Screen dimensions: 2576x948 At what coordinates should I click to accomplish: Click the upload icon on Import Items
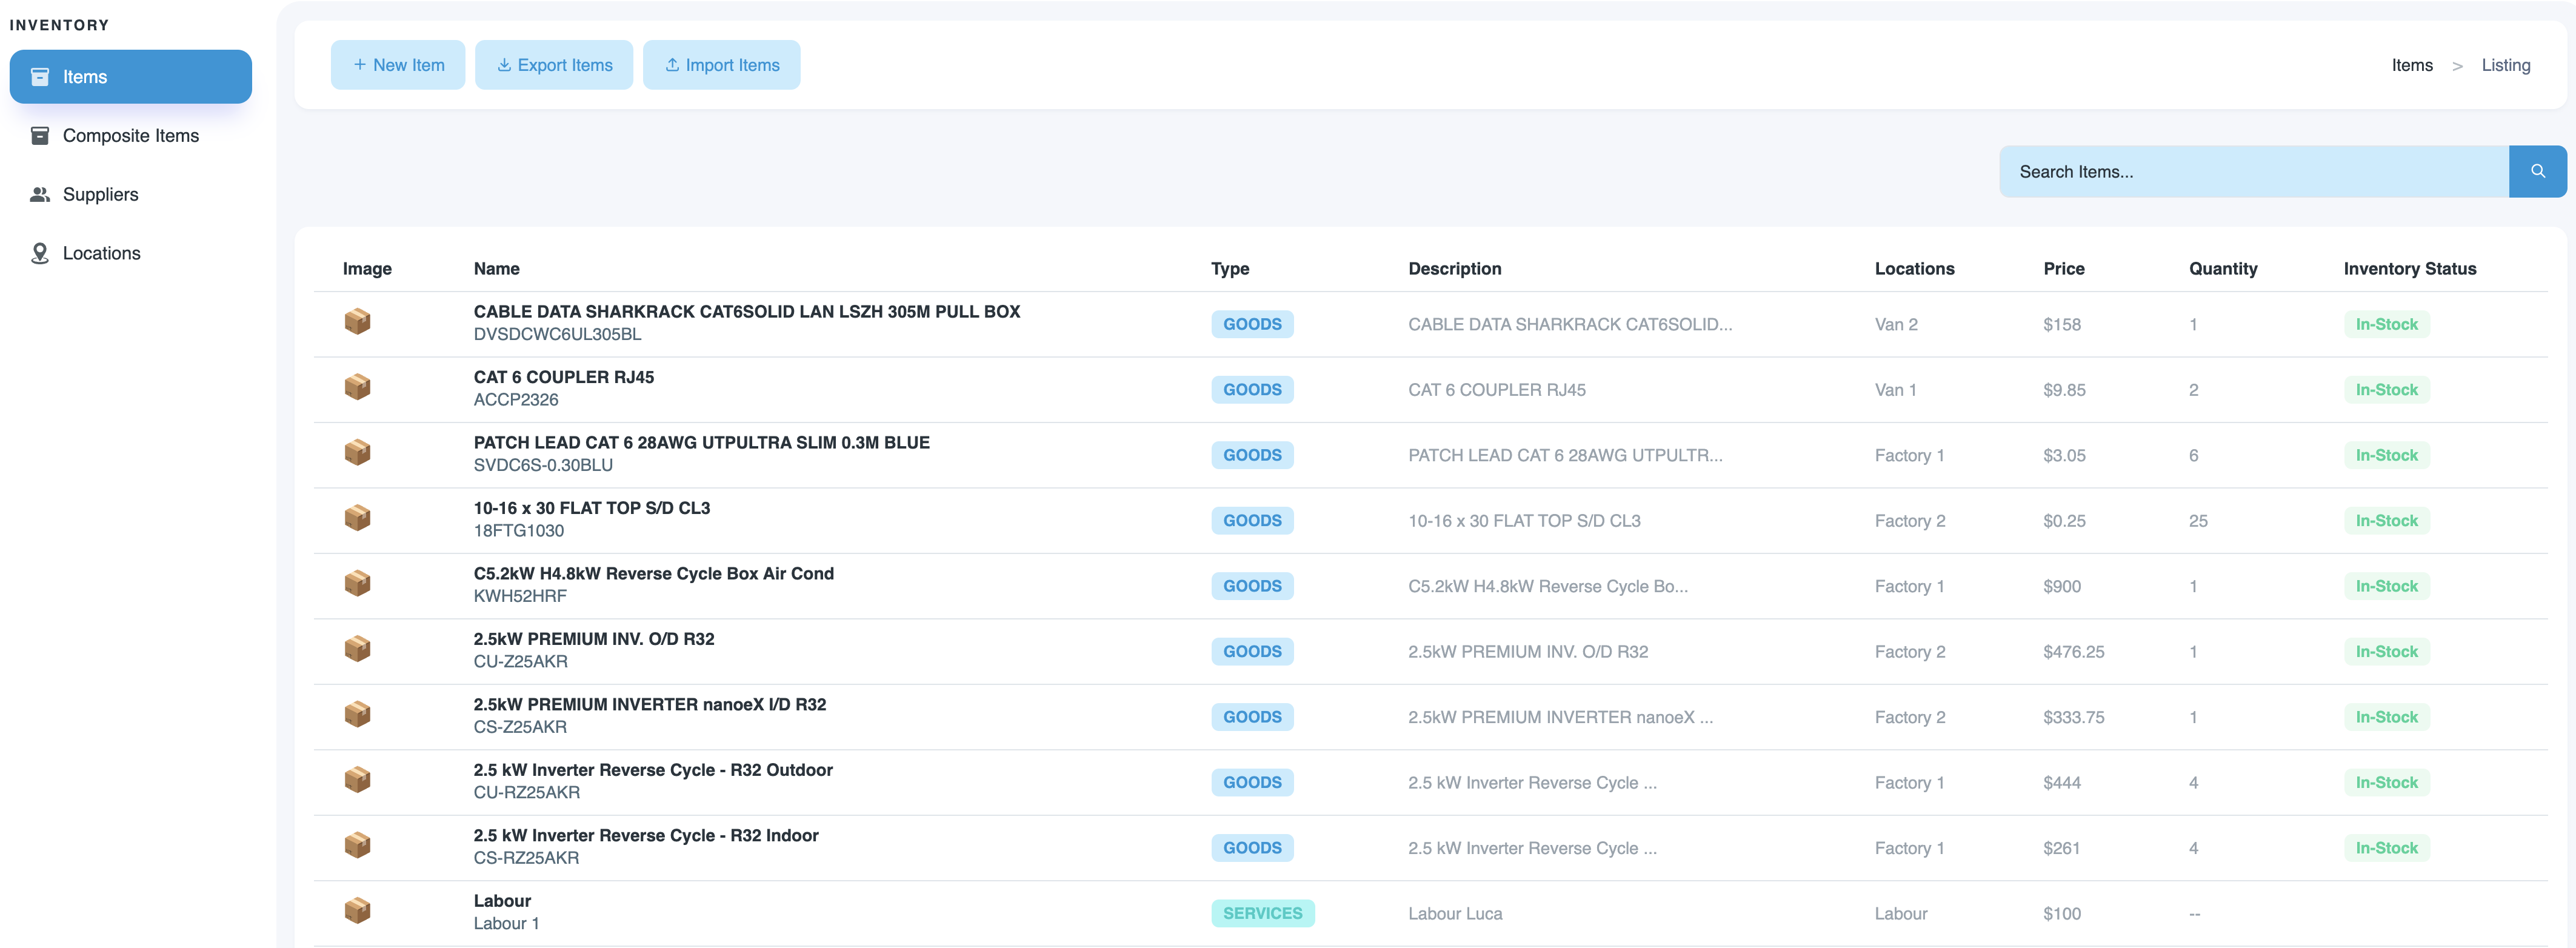coord(672,64)
